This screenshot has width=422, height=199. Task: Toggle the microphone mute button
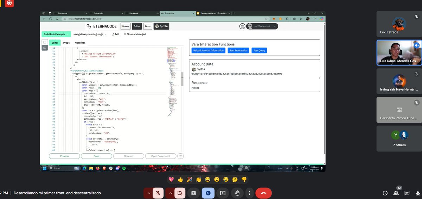(x=159, y=193)
